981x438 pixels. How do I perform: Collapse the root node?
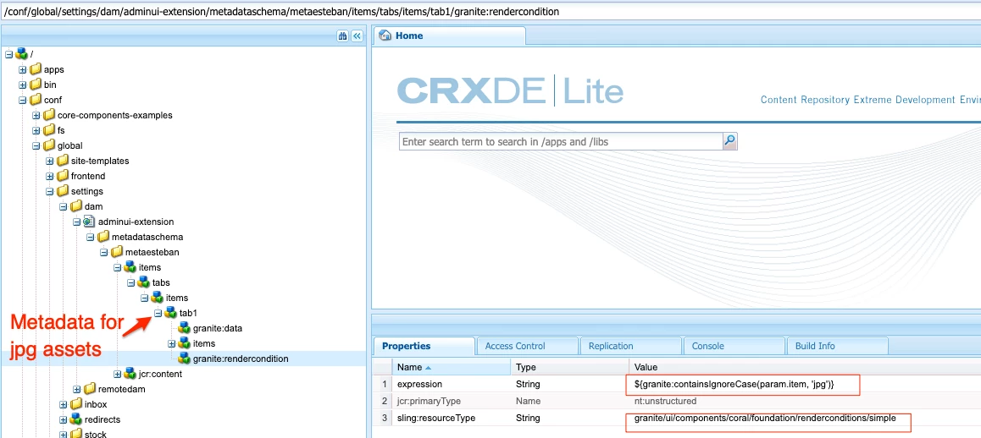click(8, 54)
